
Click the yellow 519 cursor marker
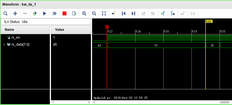[209, 22]
